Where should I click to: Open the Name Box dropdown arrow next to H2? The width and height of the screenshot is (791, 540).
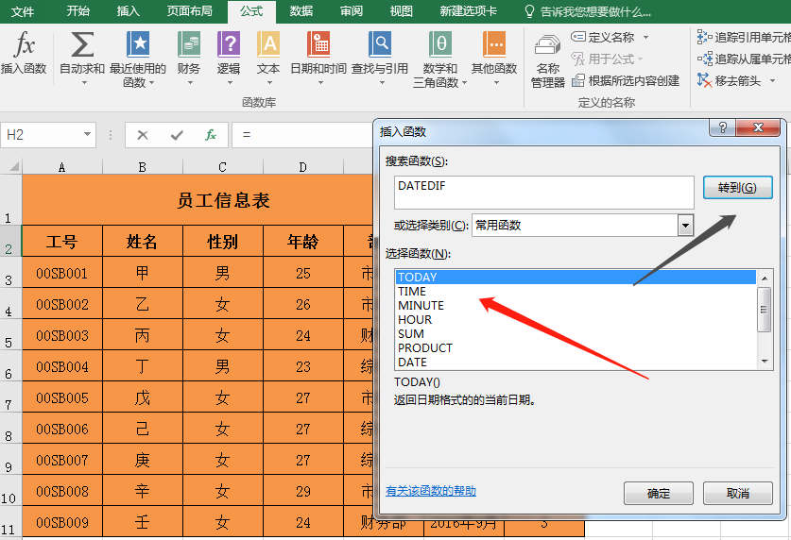click(87, 134)
